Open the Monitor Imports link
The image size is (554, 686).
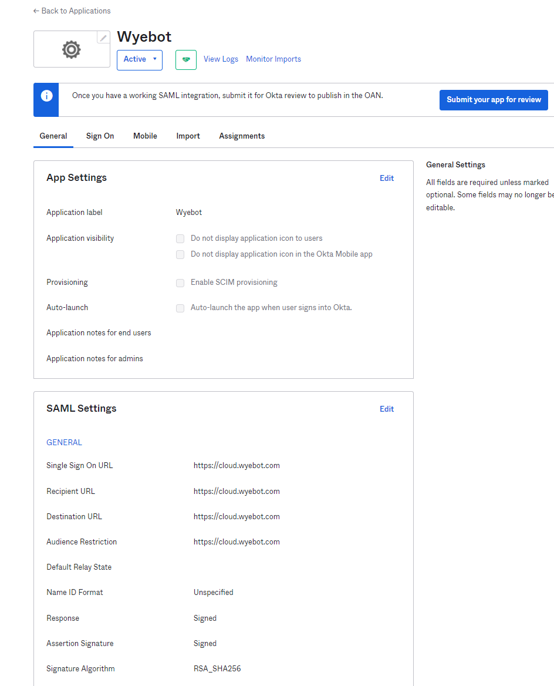click(273, 59)
